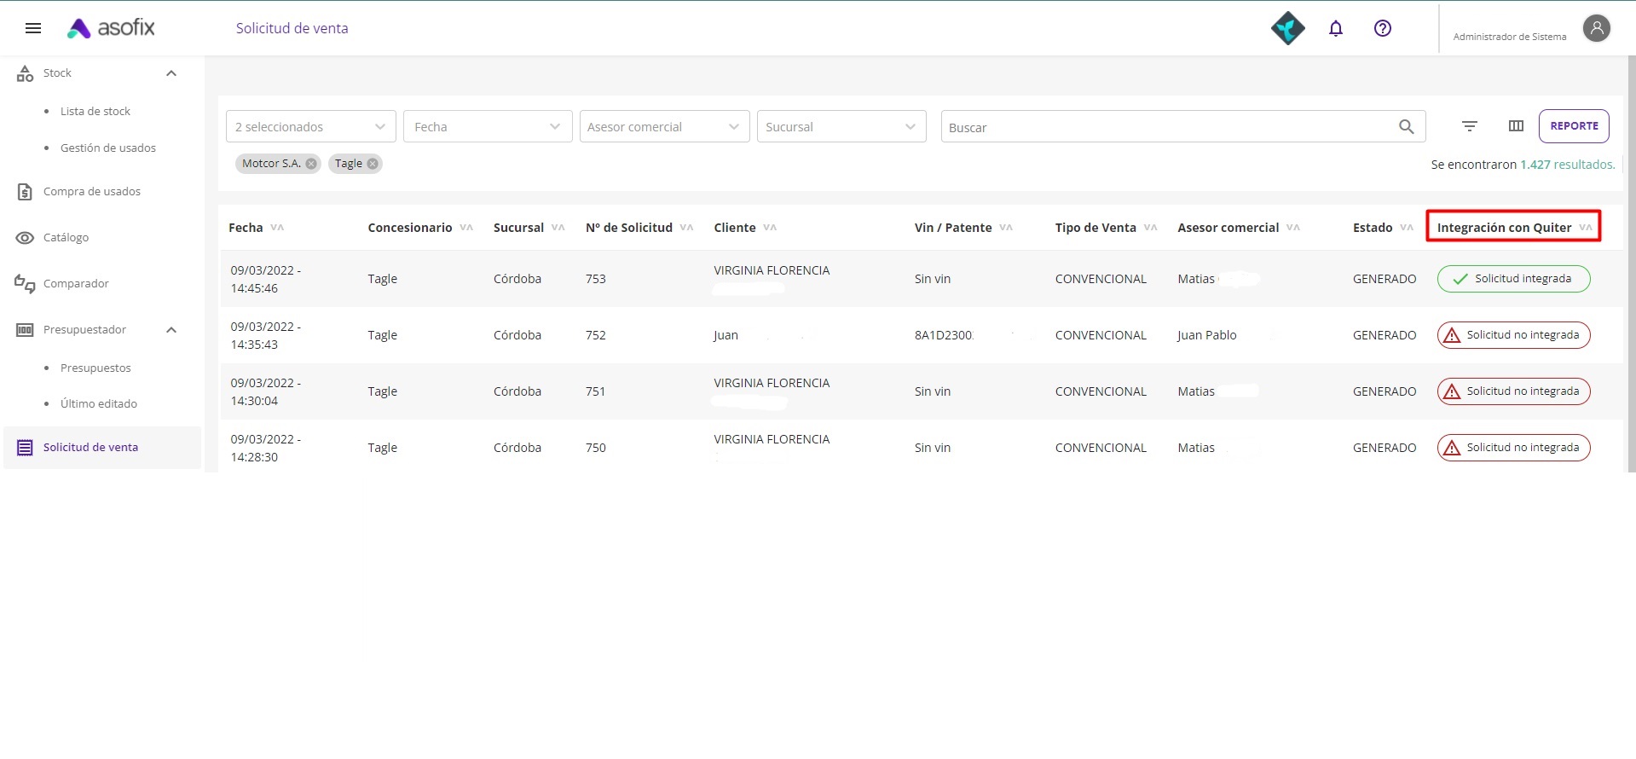Sort by Vin / Patente arrows

(1006, 228)
